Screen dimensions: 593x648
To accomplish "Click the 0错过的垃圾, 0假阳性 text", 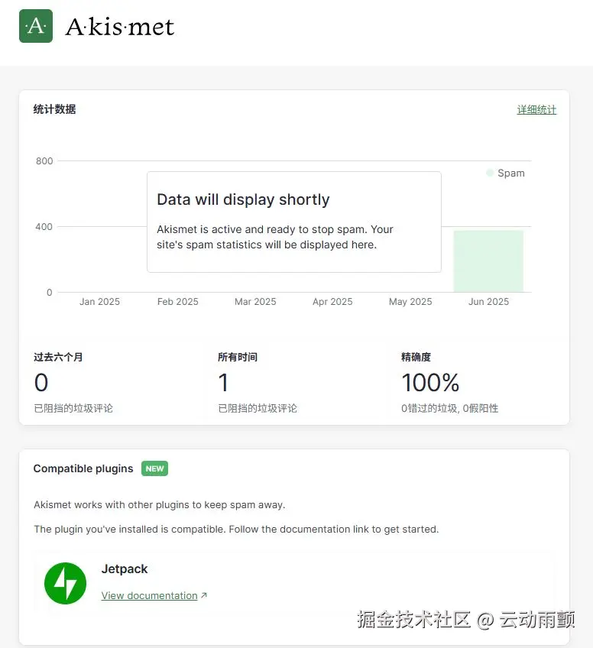I will [449, 408].
